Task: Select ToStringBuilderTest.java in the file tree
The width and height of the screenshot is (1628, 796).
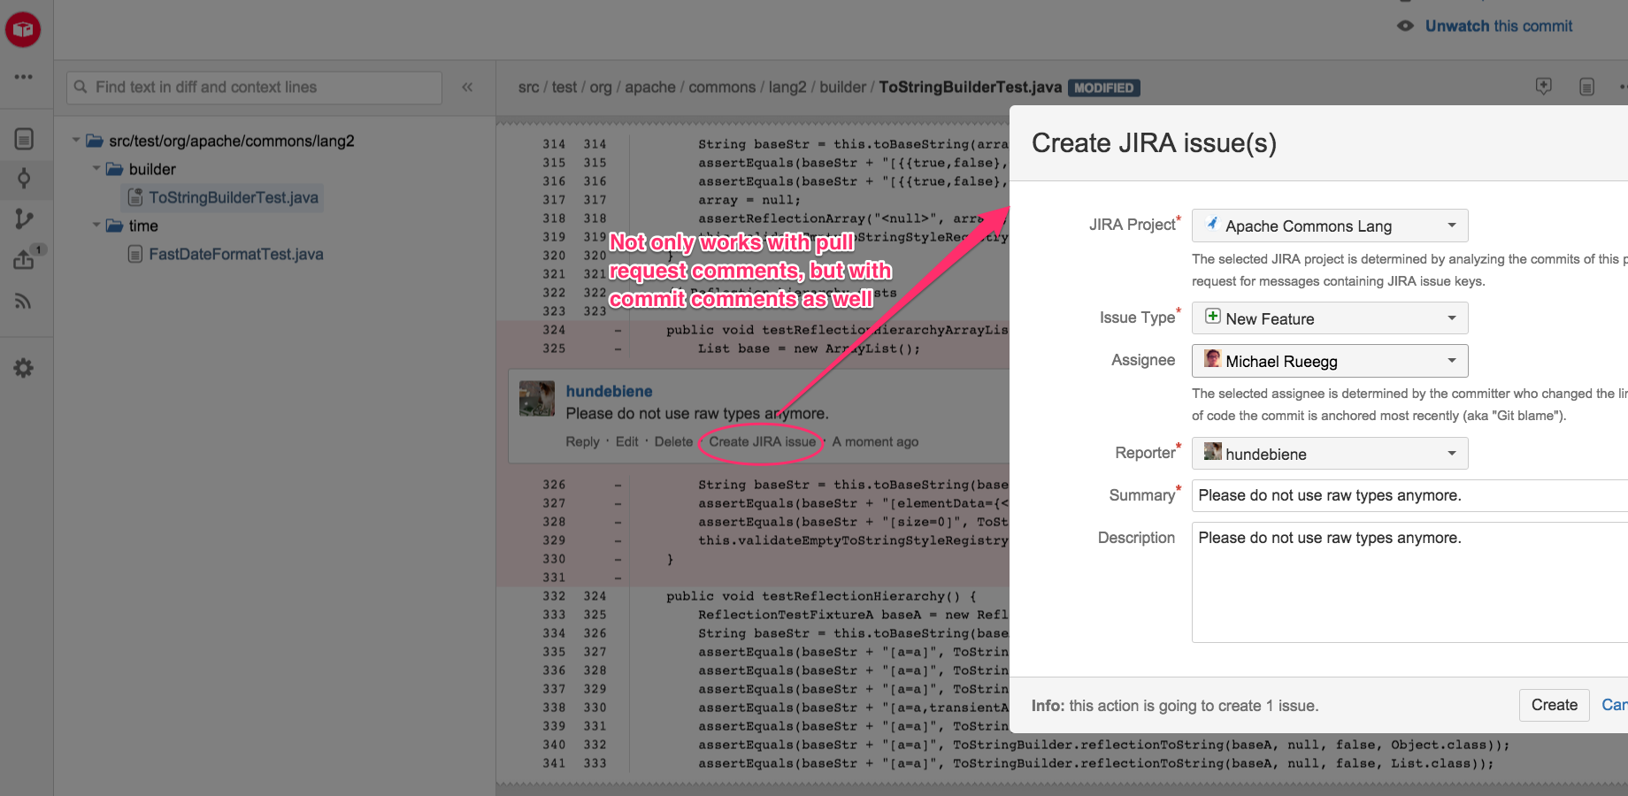Action: pyautogui.click(x=234, y=197)
